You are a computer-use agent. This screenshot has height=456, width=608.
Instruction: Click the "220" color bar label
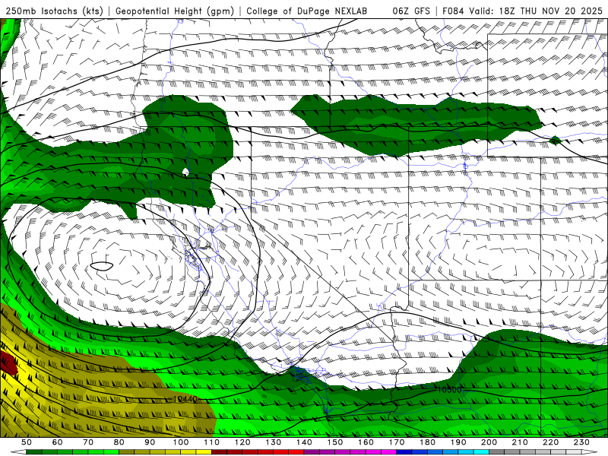point(550,442)
